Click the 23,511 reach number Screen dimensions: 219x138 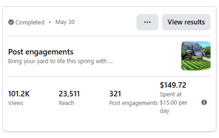69,94
